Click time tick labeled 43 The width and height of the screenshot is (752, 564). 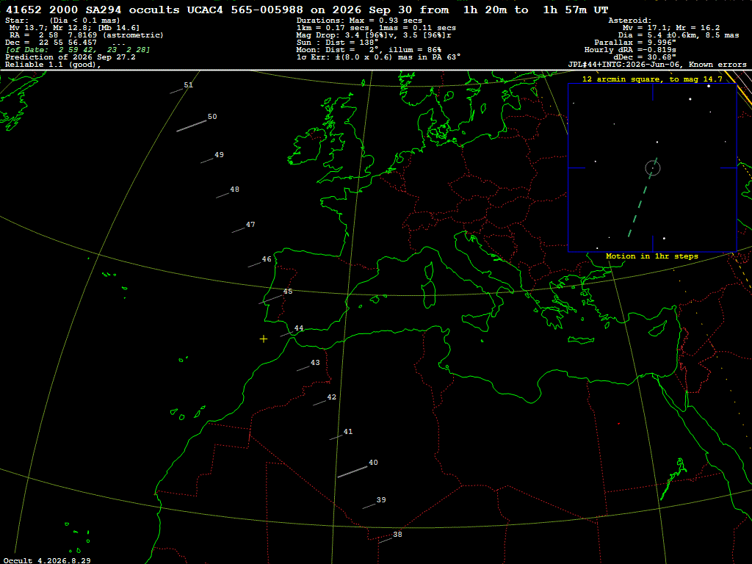(315, 363)
